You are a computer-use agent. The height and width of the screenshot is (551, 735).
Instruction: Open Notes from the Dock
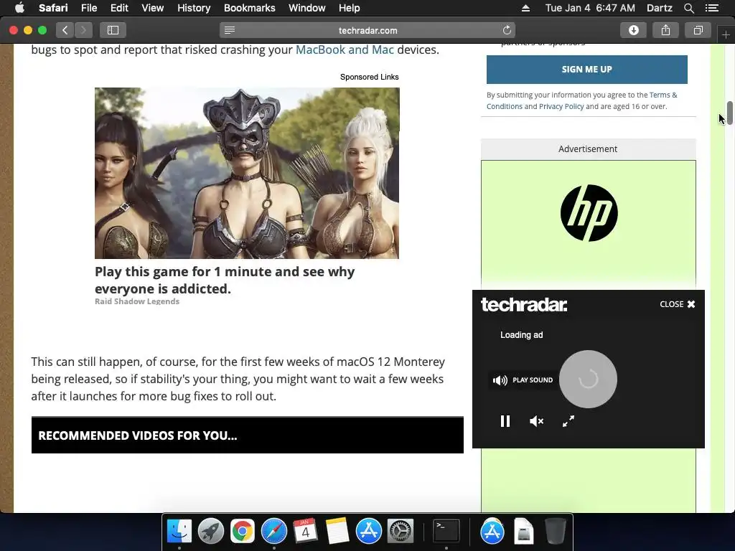click(x=337, y=532)
